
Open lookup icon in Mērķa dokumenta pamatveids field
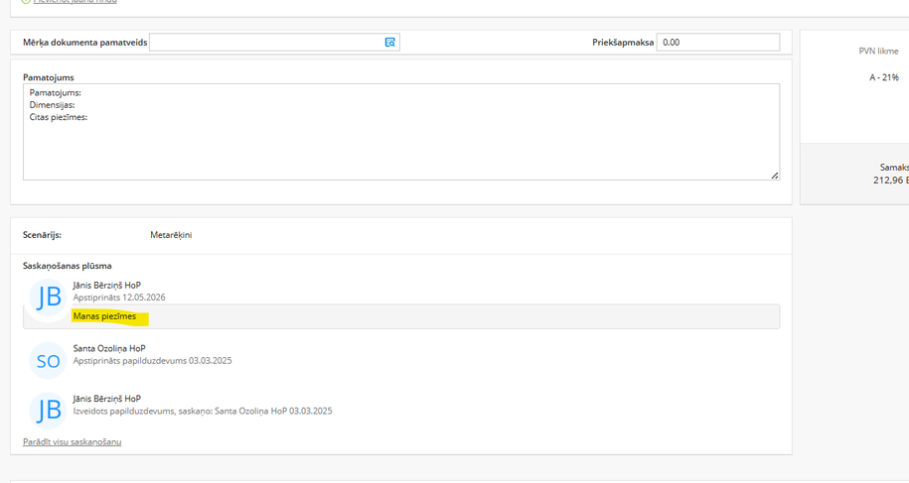pos(390,43)
